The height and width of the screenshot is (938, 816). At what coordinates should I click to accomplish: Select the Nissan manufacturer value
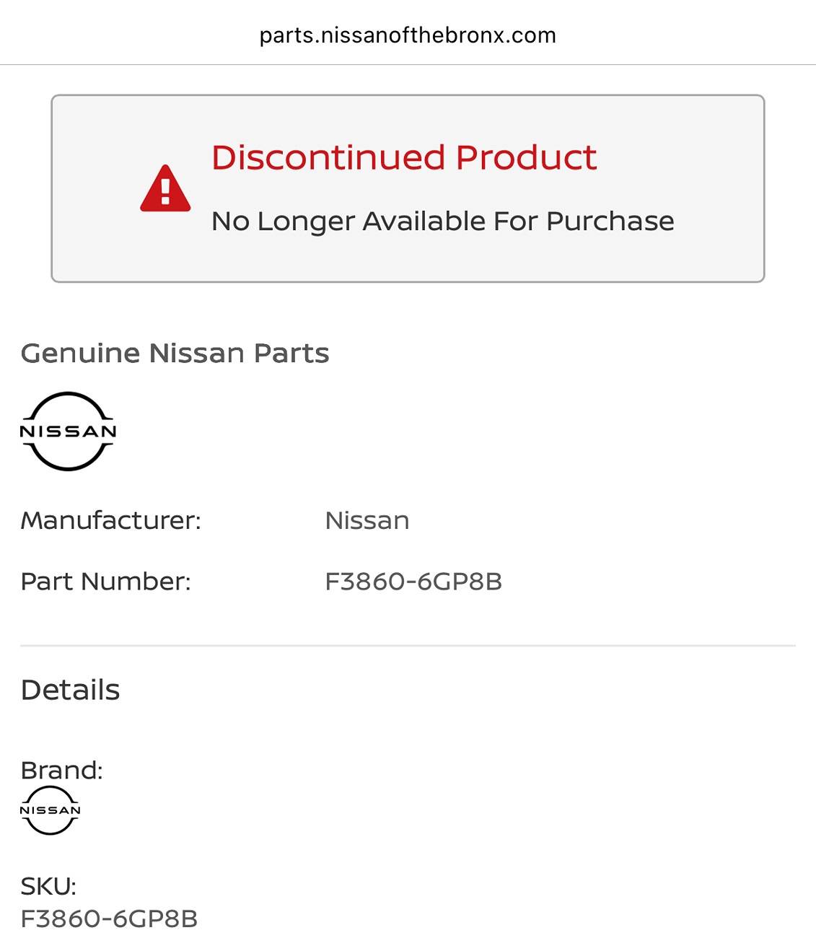(367, 520)
